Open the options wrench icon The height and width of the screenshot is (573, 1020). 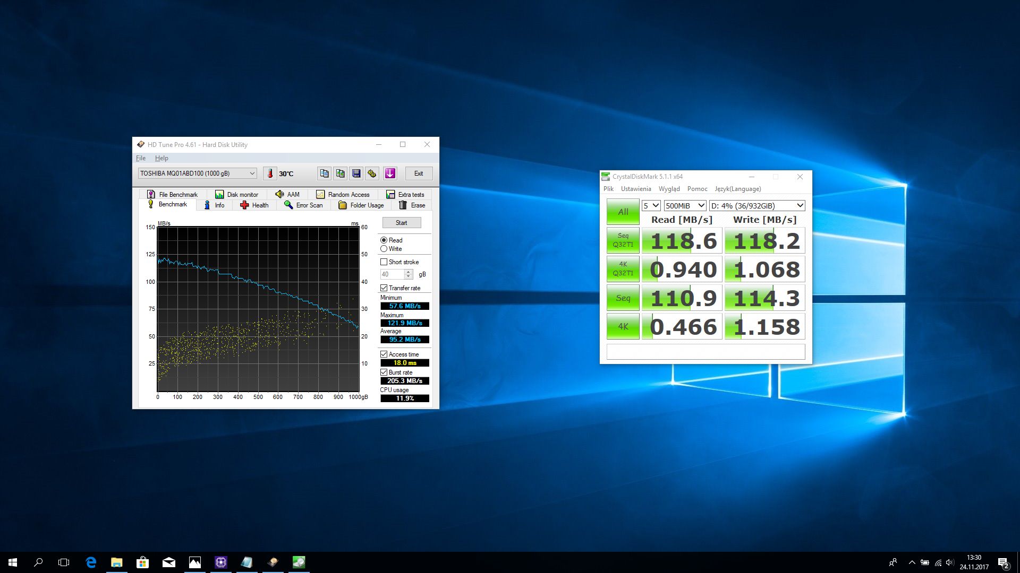click(372, 173)
